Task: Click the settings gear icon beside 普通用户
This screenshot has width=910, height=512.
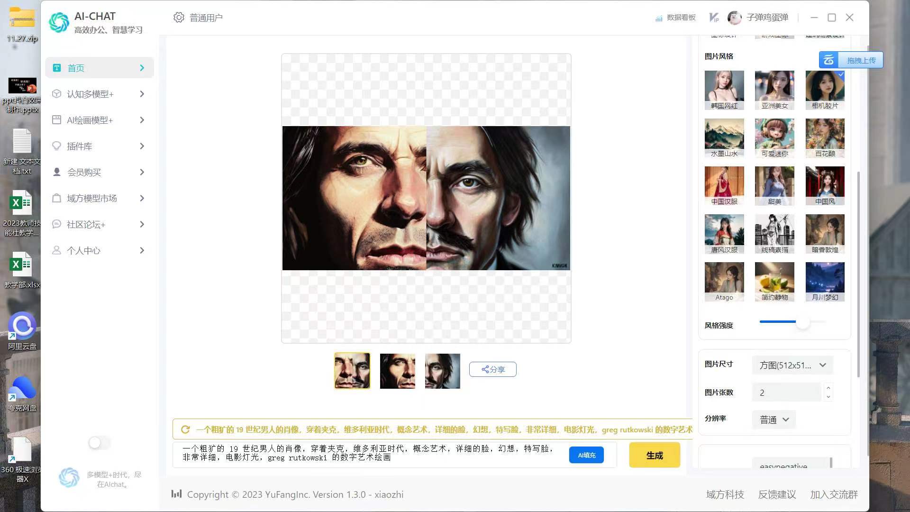Action: pos(179,18)
